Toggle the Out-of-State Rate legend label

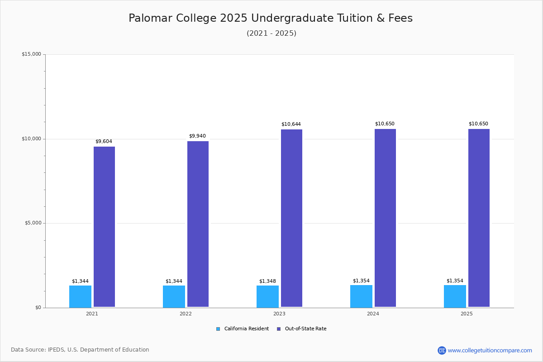coord(305,329)
